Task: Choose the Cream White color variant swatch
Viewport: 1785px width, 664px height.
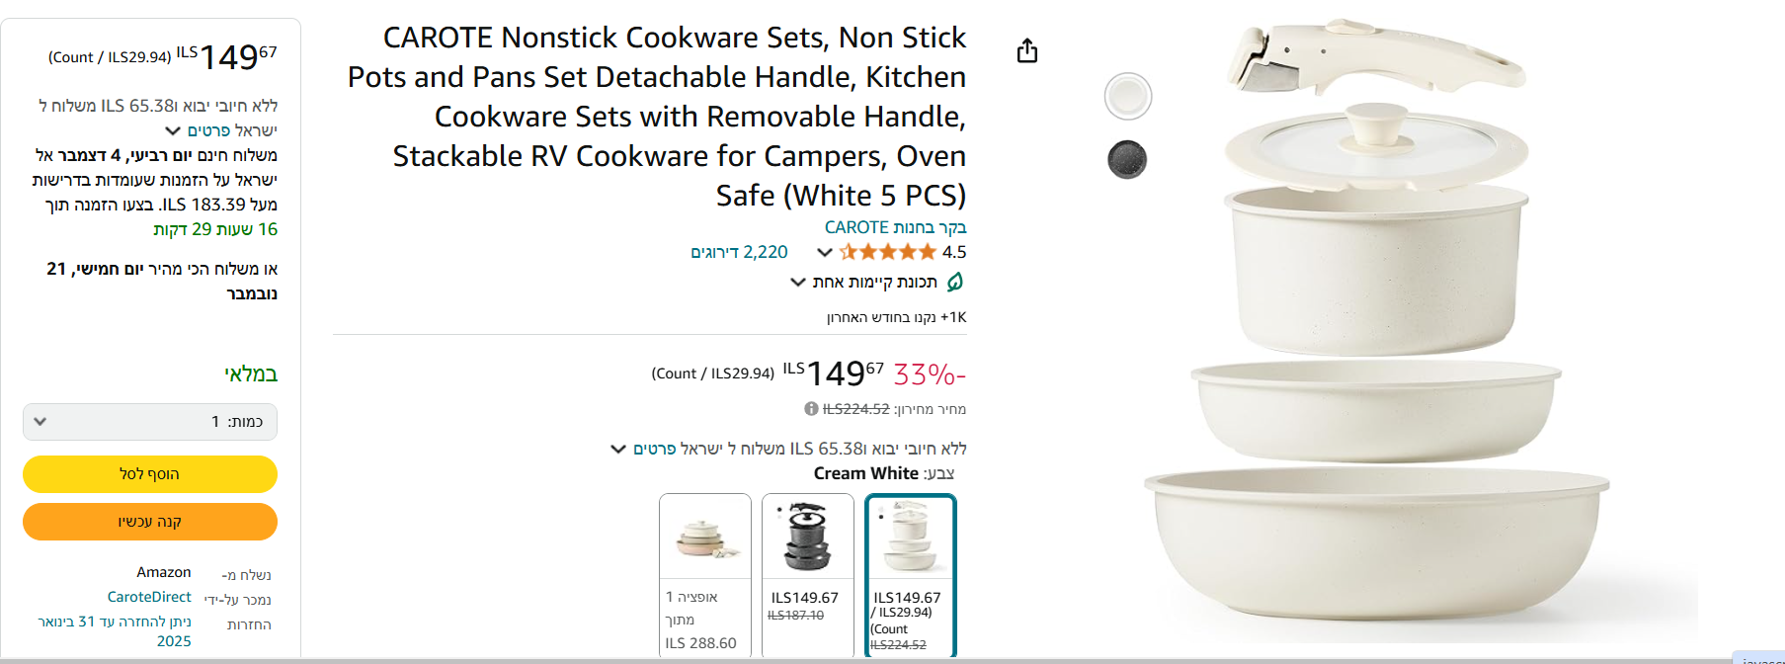Action: tap(910, 574)
